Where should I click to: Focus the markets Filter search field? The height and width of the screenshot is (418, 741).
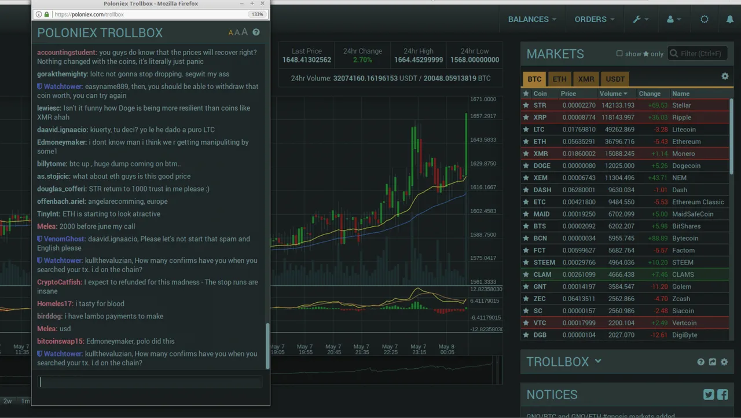pyautogui.click(x=698, y=53)
